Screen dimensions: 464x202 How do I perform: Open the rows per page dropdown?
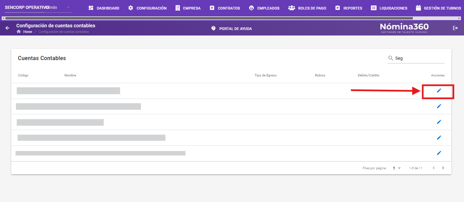[x=397, y=168]
